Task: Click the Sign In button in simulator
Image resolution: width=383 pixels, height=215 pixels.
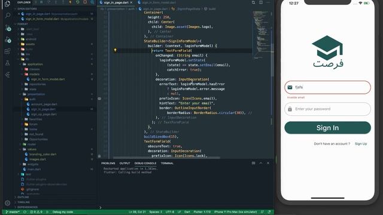Action: click(327, 128)
